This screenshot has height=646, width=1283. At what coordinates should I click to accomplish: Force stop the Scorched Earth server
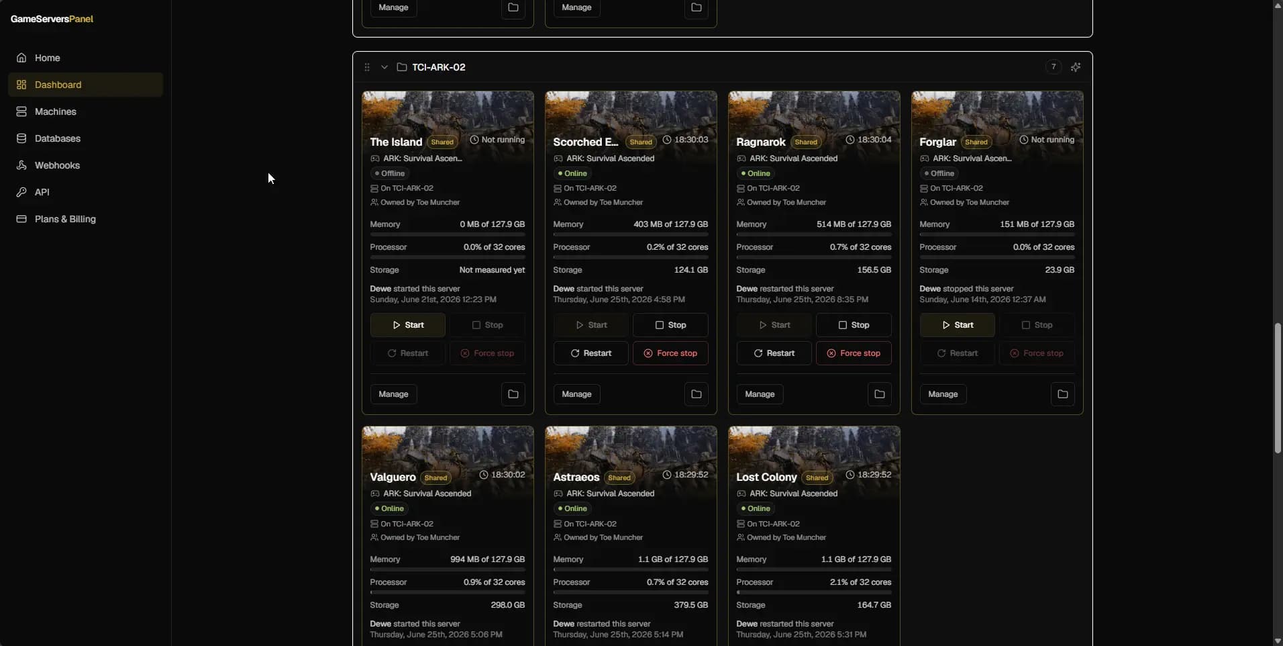(670, 353)
